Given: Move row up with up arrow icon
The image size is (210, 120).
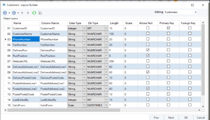Looking at the screenshot, I should click(22, 13).
